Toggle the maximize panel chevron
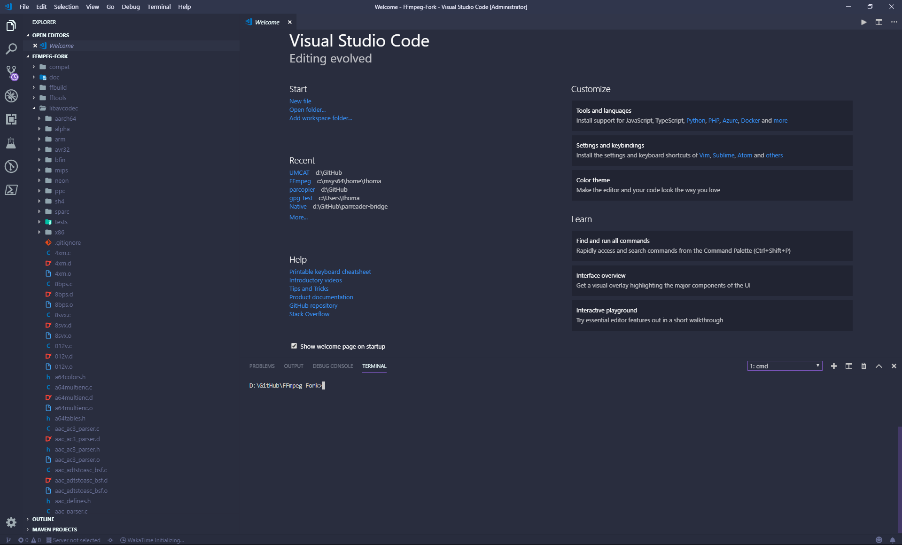 (x=879, y=366)
